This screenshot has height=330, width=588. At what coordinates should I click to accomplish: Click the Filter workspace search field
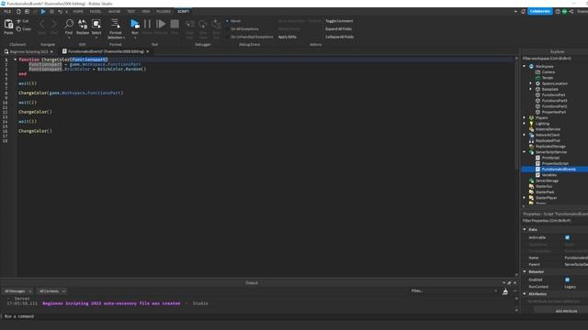555,59
